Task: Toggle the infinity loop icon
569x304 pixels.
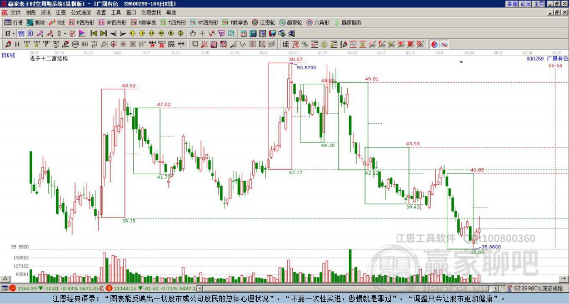Action: click(x=445, y=44)
